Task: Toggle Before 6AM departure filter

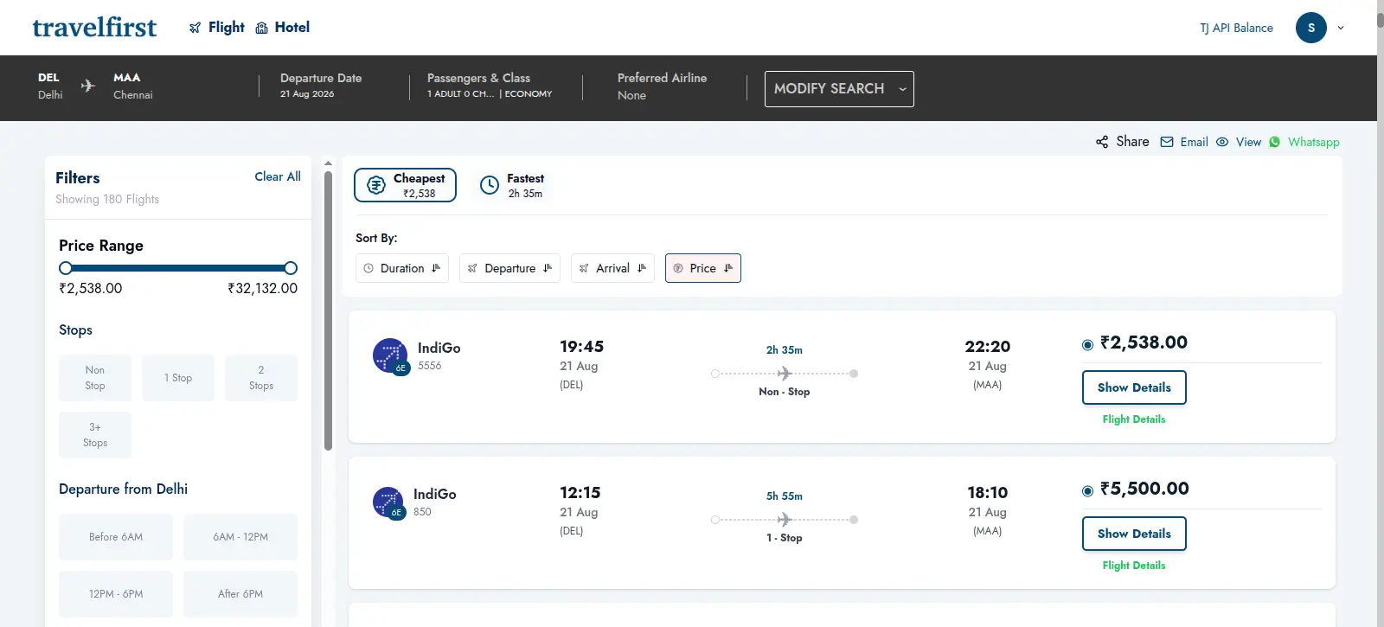Action: (x=116, y=537)
